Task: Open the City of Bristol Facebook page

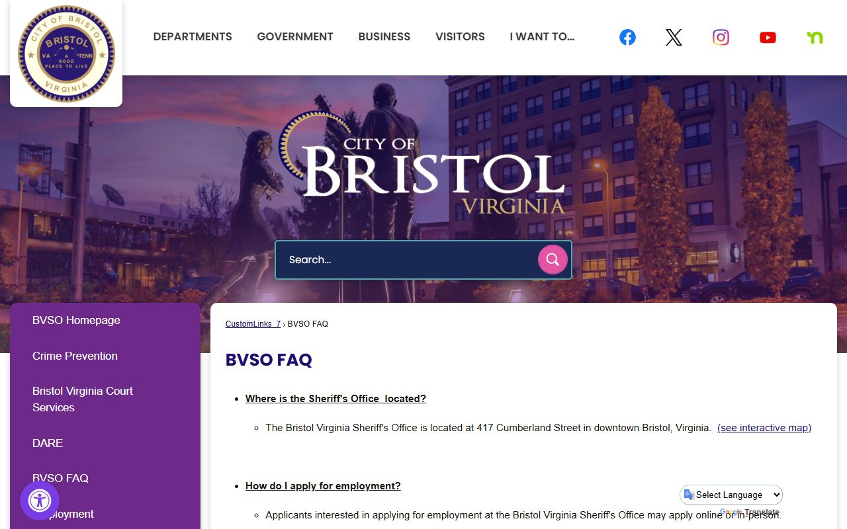Action: 627,38
